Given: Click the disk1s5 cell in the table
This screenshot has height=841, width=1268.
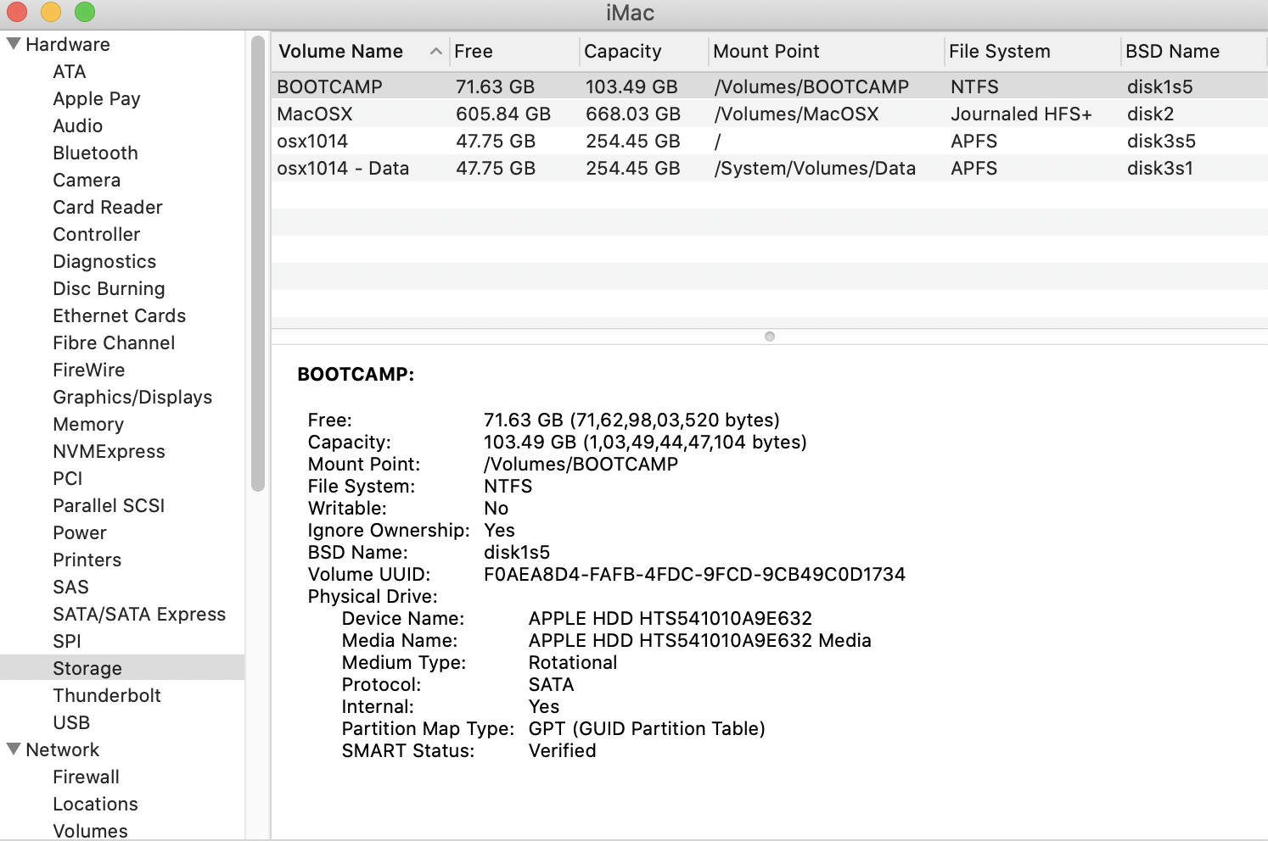Looking at the screenshot, I should pyautogui.click(x=1159, y=86).
